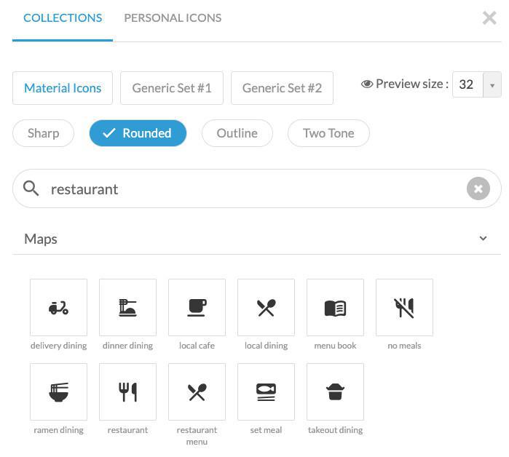Choose the restaurant fork and knife icon
Viewport: 509px width, 457px height.
127,392
